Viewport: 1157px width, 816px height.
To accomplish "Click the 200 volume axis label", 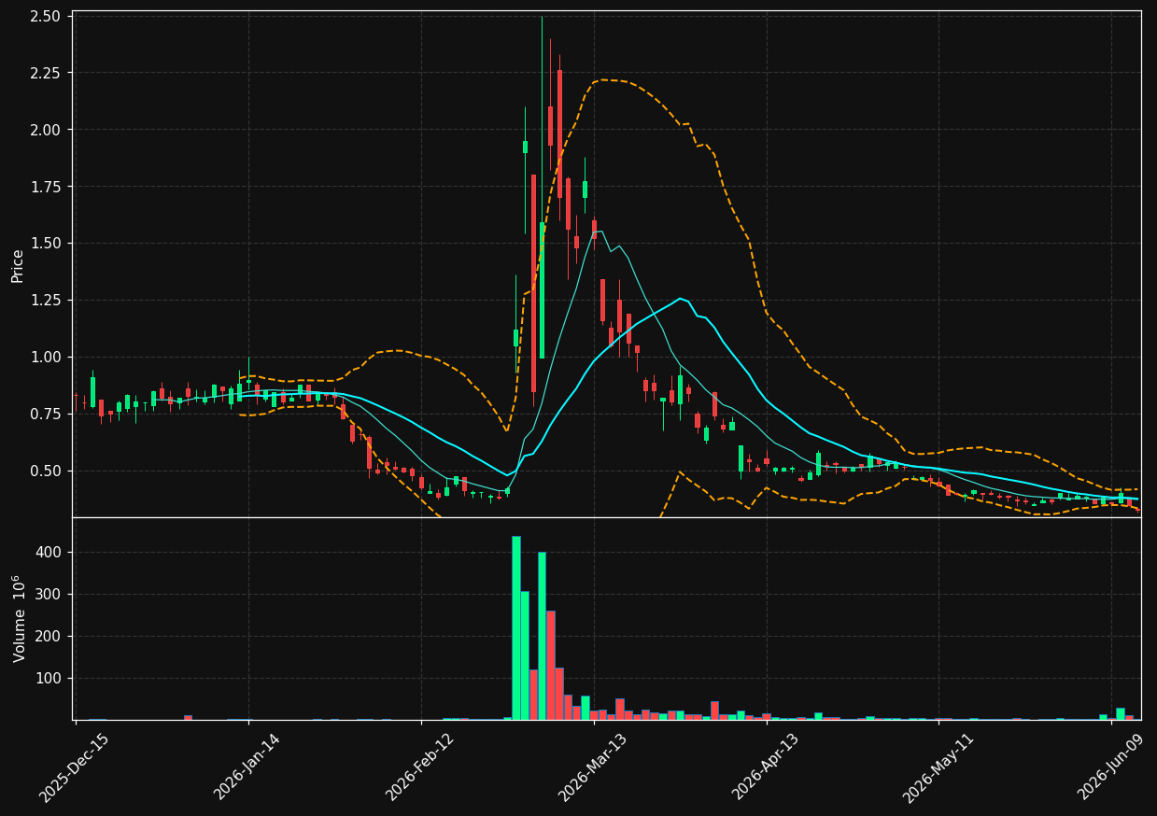I will click(x=49, y=637).
